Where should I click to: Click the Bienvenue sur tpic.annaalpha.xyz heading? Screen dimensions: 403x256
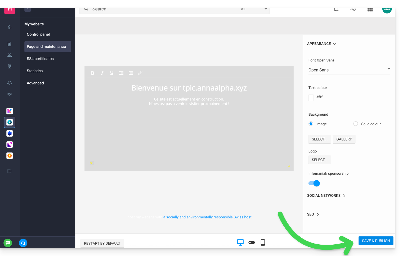tap(189, 88)
